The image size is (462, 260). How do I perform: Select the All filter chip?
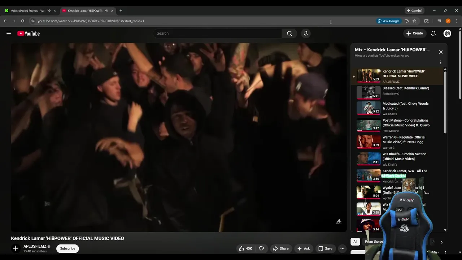[355, 242]
